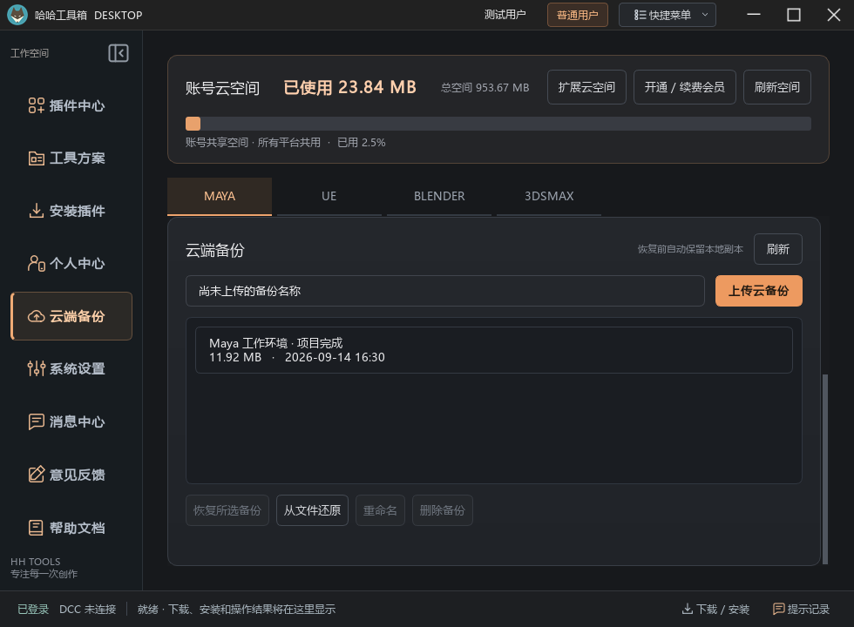The image size is (854, 627).
Task: Click the 测试用户 name in title bar
Action: 505,15
